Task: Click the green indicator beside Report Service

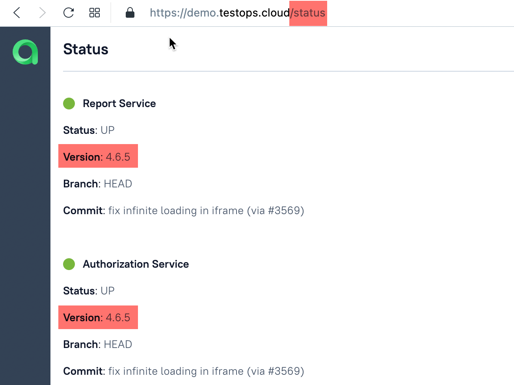Action: pos(69,104)
